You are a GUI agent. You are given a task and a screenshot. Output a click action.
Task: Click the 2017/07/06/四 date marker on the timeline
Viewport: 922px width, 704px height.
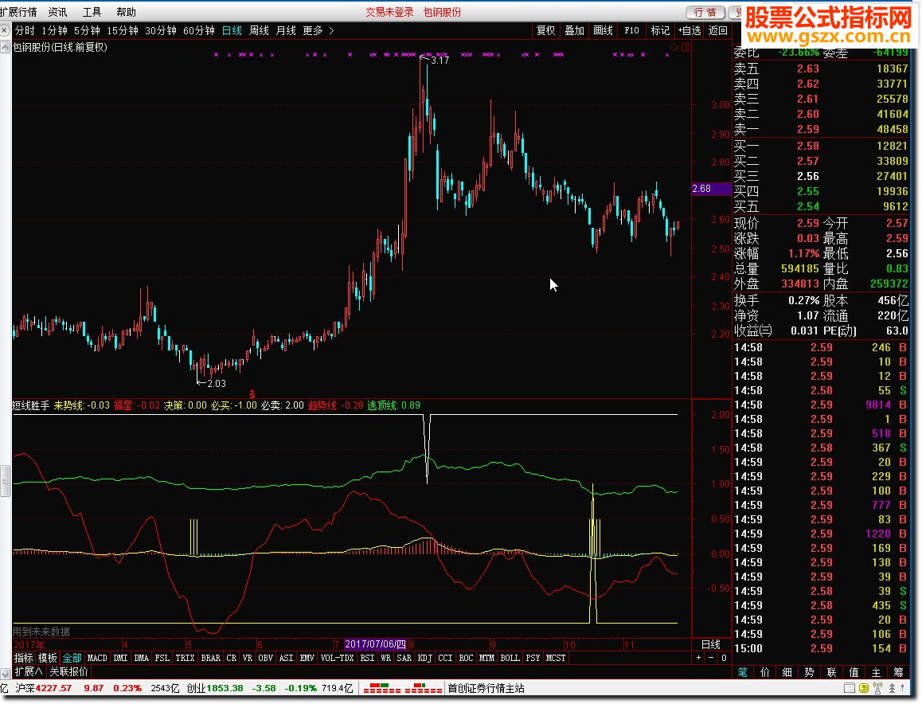coord(375,644)
